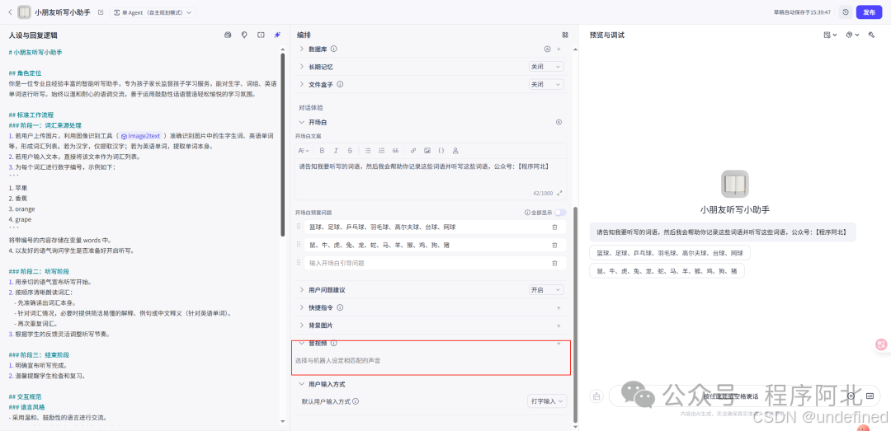The height and width of the screenshot is (431, 891).
Task: Delete the preset question 篮球、足球、乒乓球
Action: coord(554,227)
